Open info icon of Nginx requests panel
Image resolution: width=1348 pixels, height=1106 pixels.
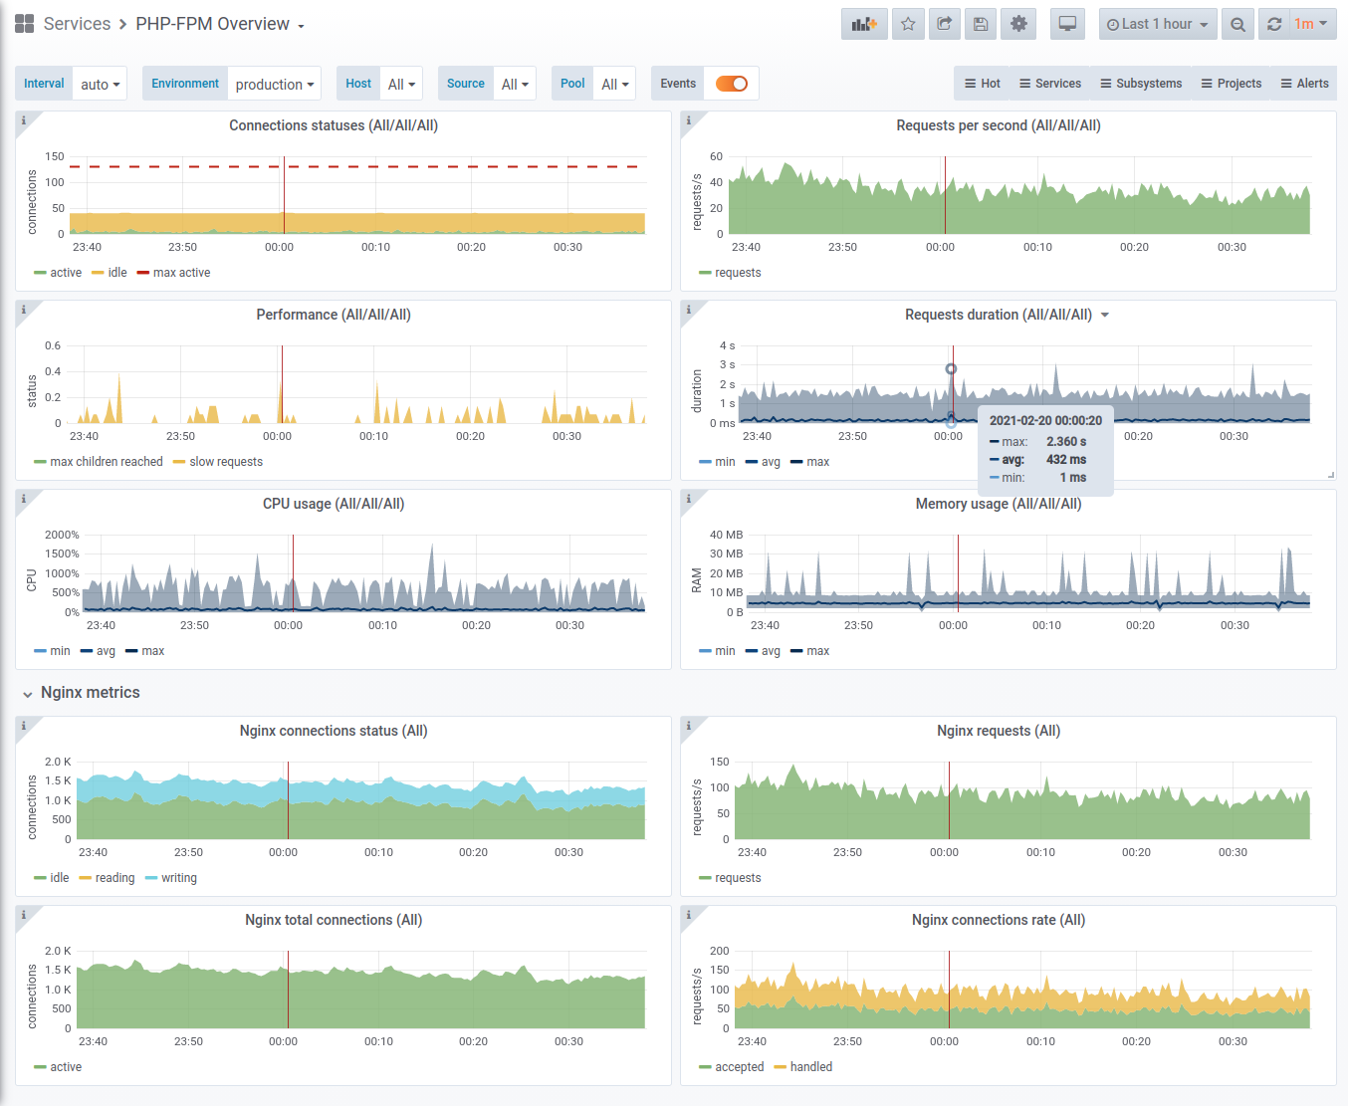(x=688, y=725)
